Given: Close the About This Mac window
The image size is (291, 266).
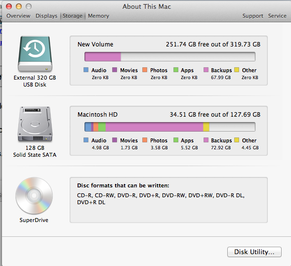Looking at the screenshot, I should (9, 6).
